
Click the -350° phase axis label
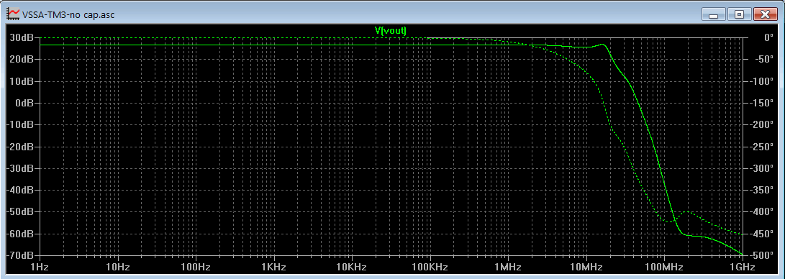pyautogui.click(x=761, y=190)
